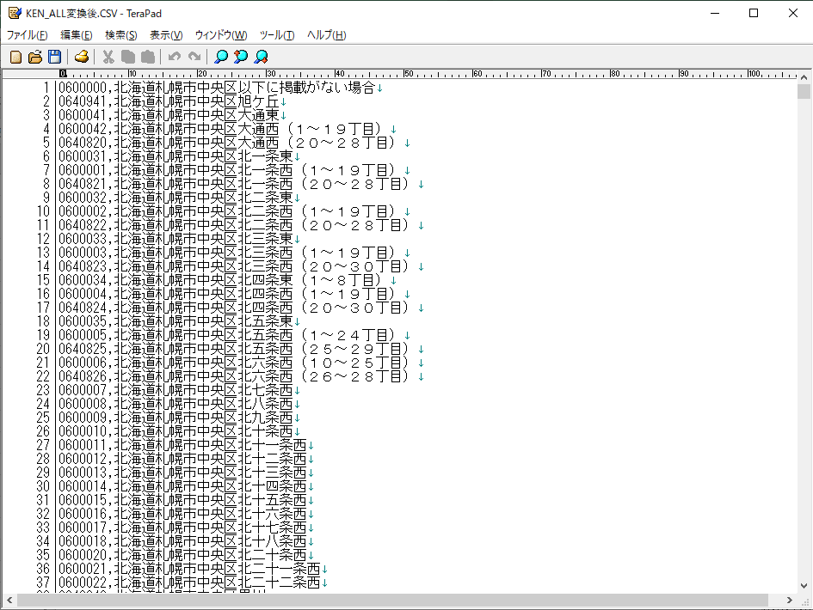This screenshot has height=610, width=813.
Task: Click text （１〜２４丁目） on line 19
Action: [x=348, y=335]
